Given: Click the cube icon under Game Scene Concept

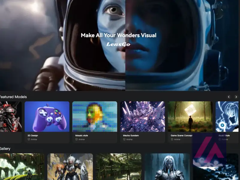Looking at the screenshot, I should click(x=172, y=139).
